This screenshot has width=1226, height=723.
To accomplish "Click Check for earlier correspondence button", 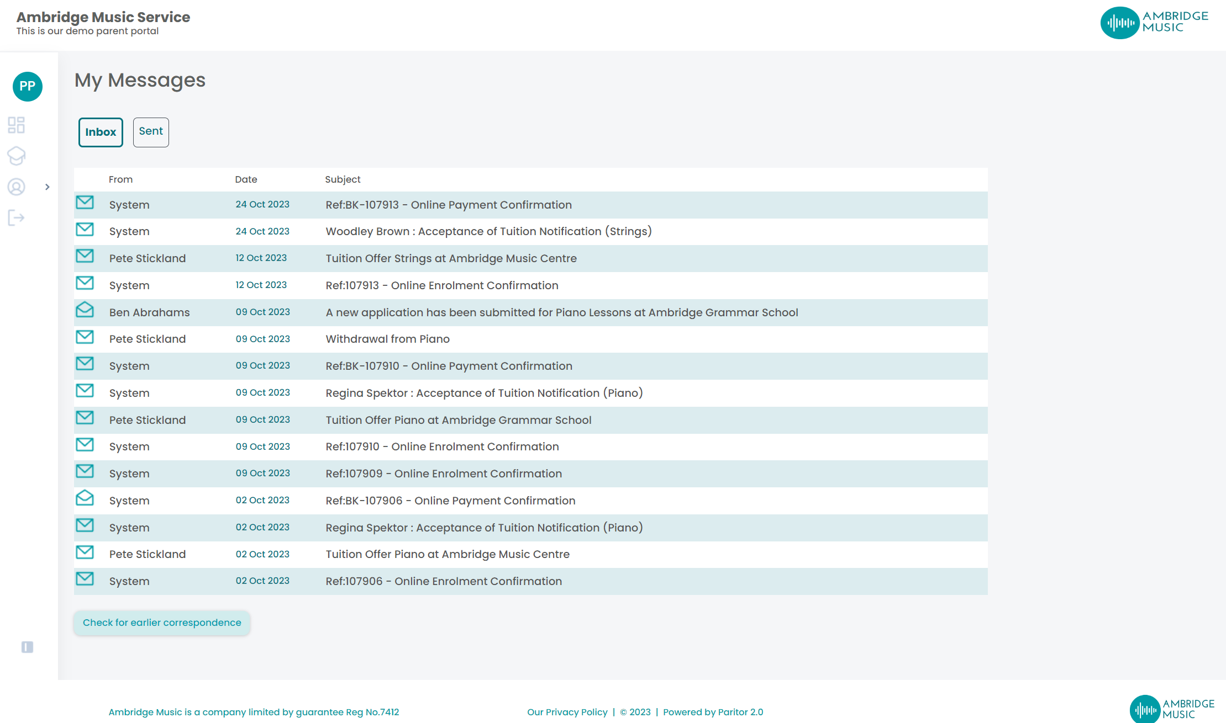I will 162,623.
